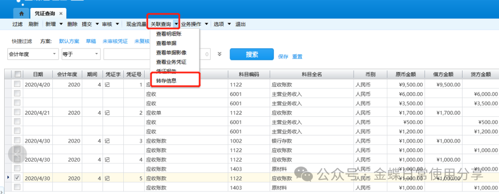Click the 保存 link next to search
Screen dimensions: 499x194
click(x=283, y=57)
